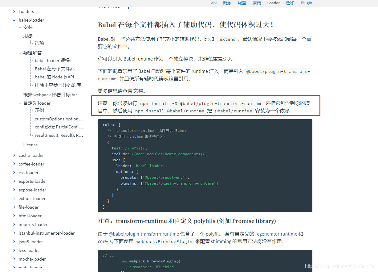Click the inline code 'webpack.ProvidePlugin'
The image size is (378, 272).
(164, 241)
